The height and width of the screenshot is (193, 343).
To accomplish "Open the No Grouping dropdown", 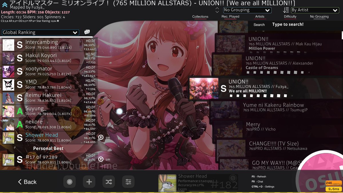I will pyautogui.click(x=247, y=10).
